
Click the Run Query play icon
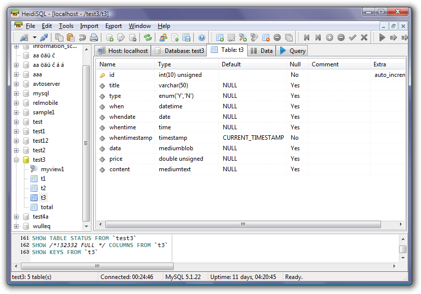(x=382, y=37)
